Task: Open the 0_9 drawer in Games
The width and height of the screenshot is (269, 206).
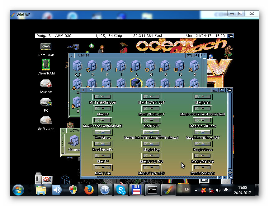Action: point(77,66)
